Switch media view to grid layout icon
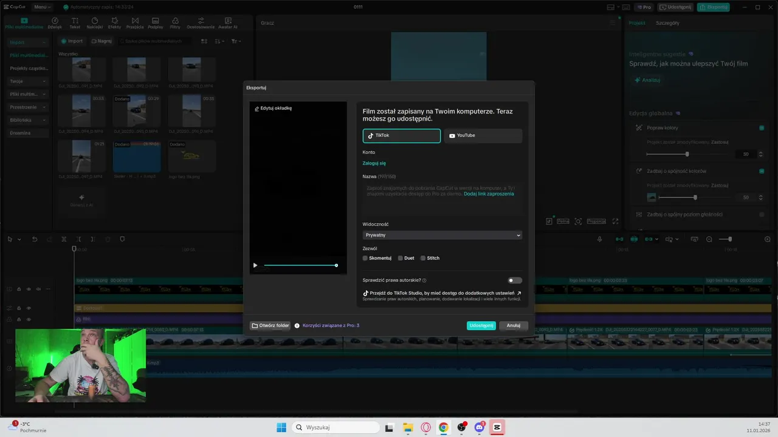Image resolution: width=778 pixels, height=437 pixels. click(204, 41)
